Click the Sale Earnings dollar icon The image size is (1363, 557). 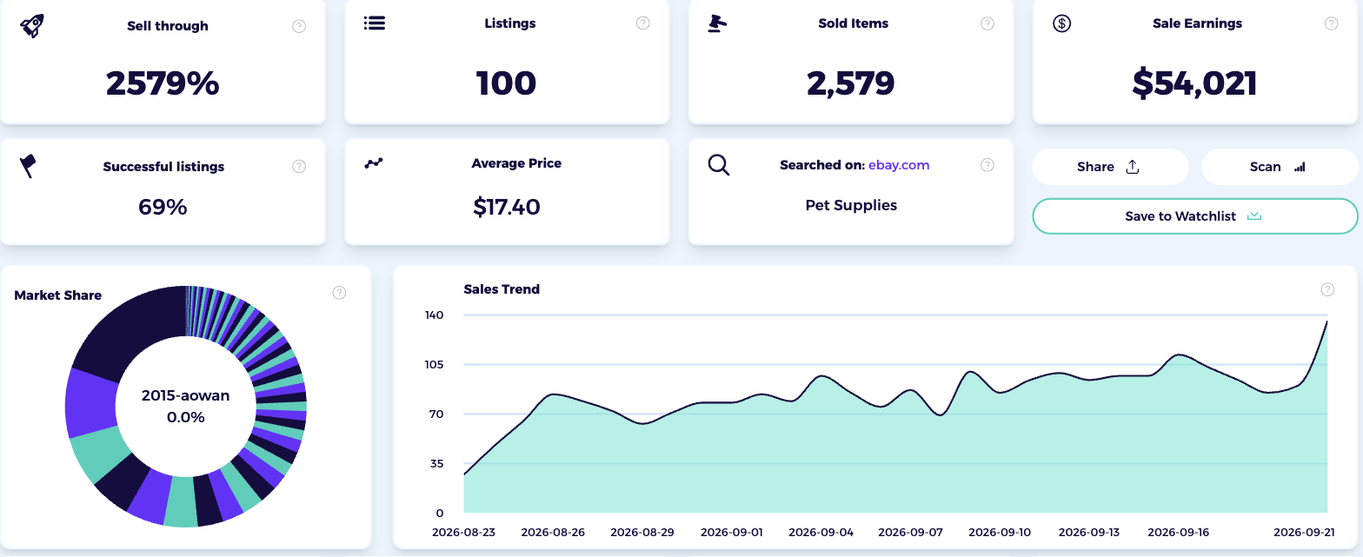coord(1061,23)
